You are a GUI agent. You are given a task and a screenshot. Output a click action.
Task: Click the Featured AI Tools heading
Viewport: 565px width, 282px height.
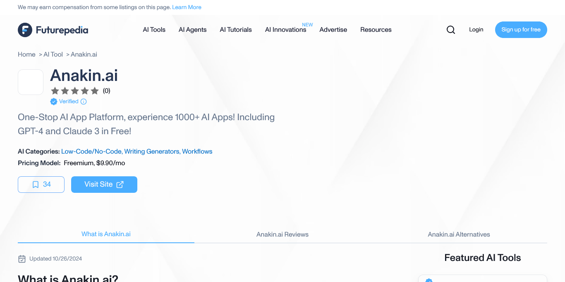coord(482,258)
